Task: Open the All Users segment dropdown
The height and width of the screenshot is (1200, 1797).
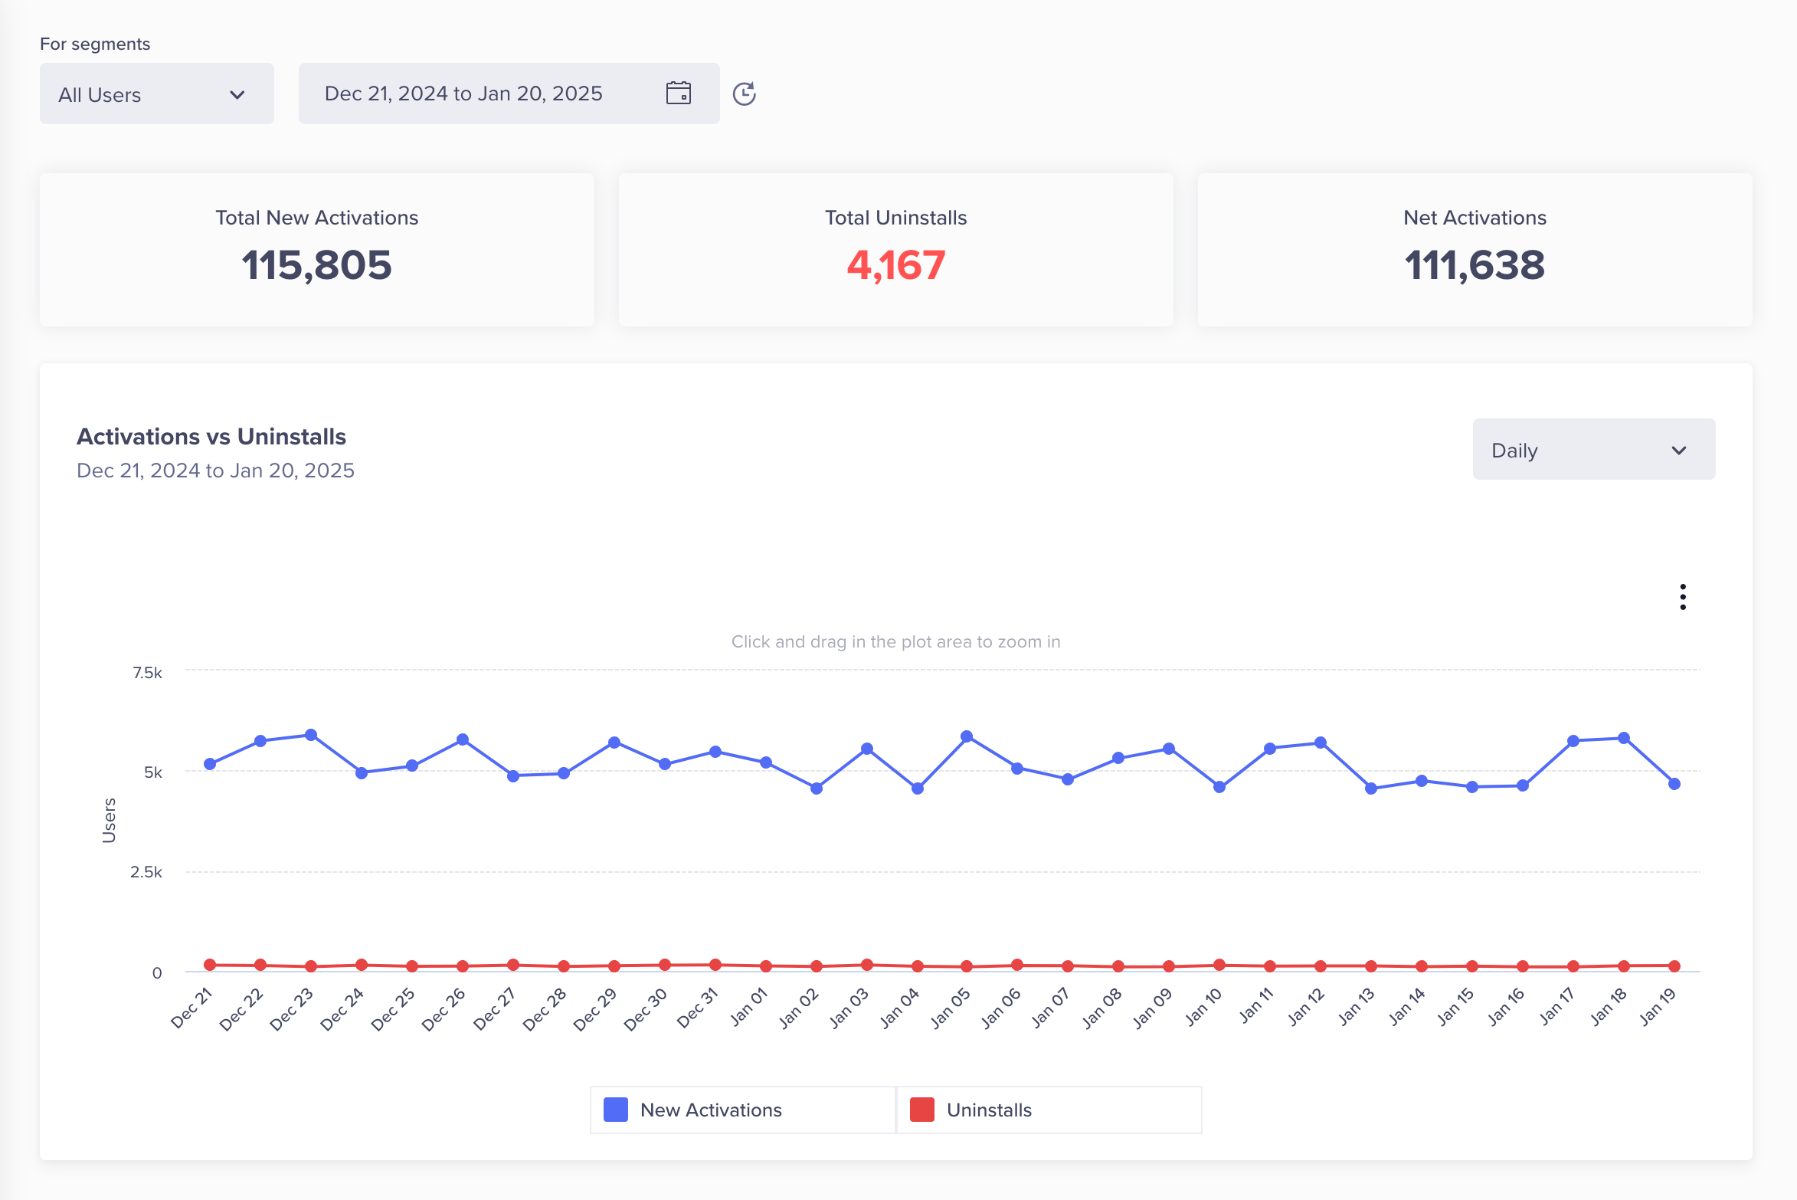Action: click(x=157, y=93)
